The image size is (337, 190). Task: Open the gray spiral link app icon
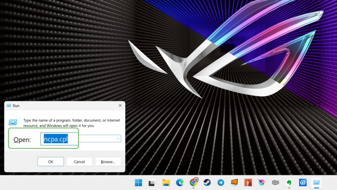(275, 183)
